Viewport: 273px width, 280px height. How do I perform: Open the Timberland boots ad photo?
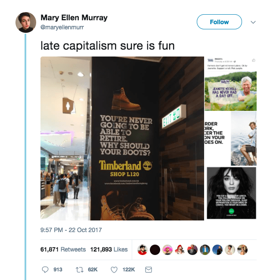point(122,138)
